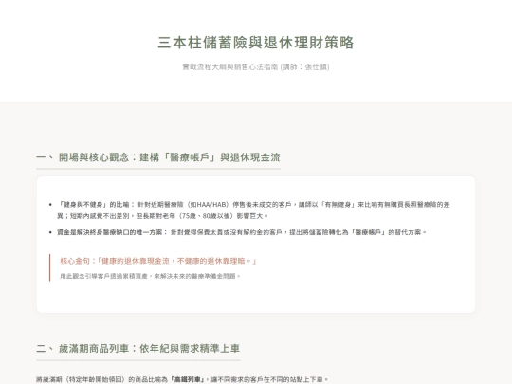Viewport: 512px width, 384px height.
Task: Click the red quote 核心金句 line
Action: point(158,261)
